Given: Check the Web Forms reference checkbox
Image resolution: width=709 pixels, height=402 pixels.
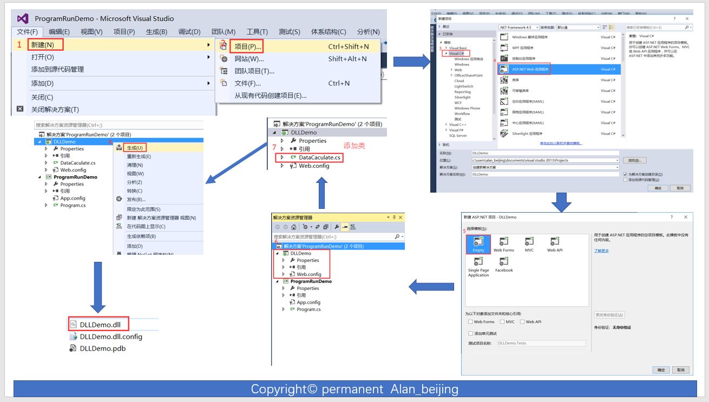Looking at the screenshot, I should (470, 322).
